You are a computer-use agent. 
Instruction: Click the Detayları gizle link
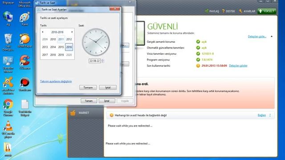[257, 36]
